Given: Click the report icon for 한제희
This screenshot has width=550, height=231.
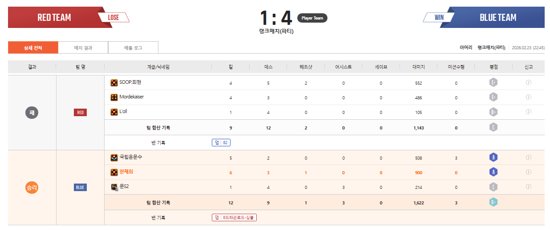Looking at the screenshot, I should tap(529, 172).
